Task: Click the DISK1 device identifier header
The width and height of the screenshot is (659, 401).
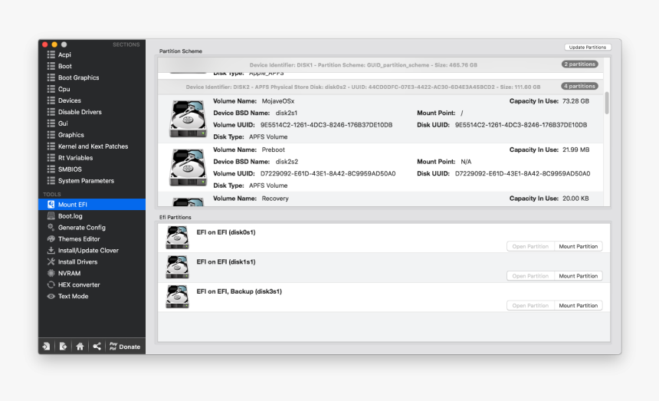Action: [x=363, y=65]
